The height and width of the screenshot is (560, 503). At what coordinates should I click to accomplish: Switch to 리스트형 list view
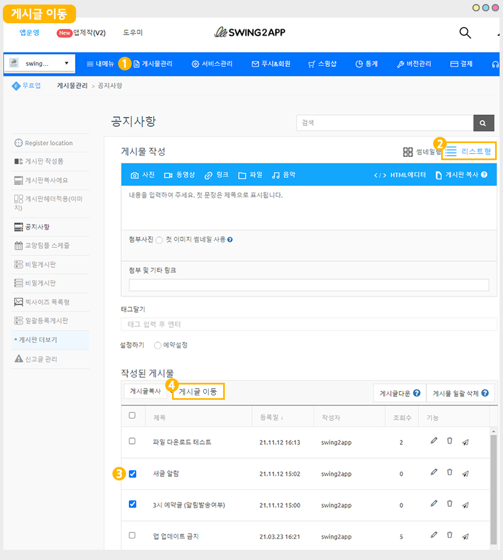coord(469,151)
